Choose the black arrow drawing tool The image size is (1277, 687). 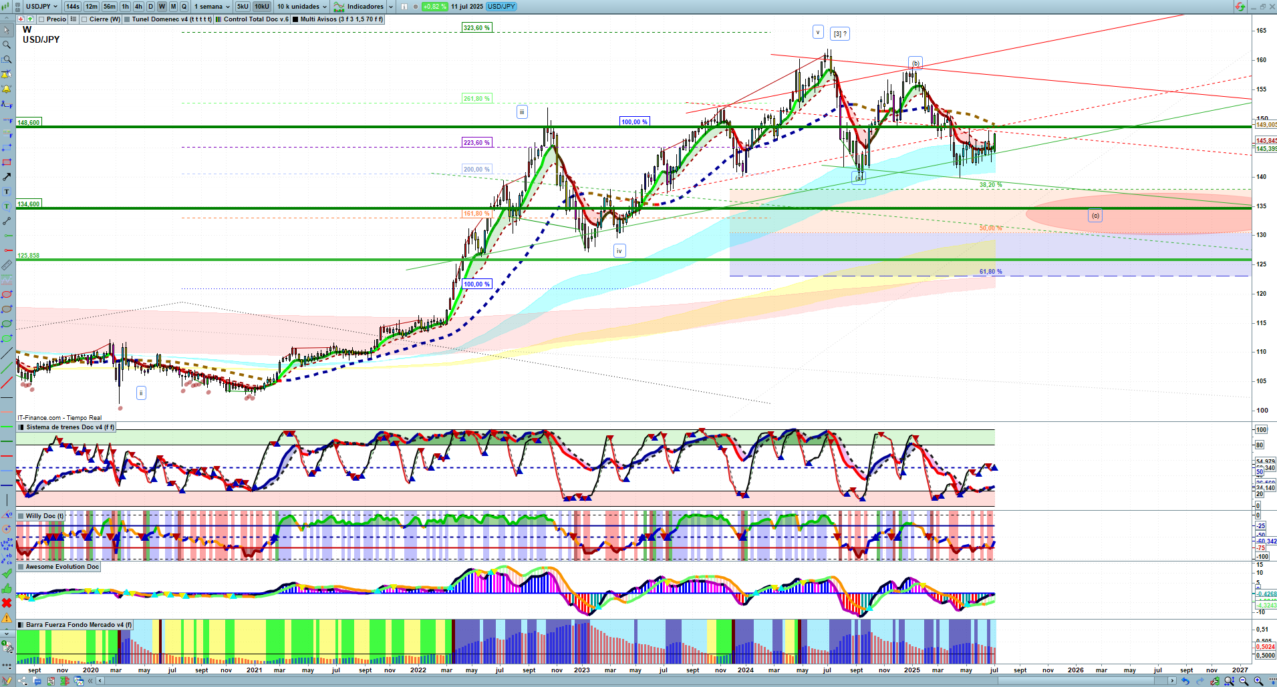pyautogui.click(x=7, y=177)
